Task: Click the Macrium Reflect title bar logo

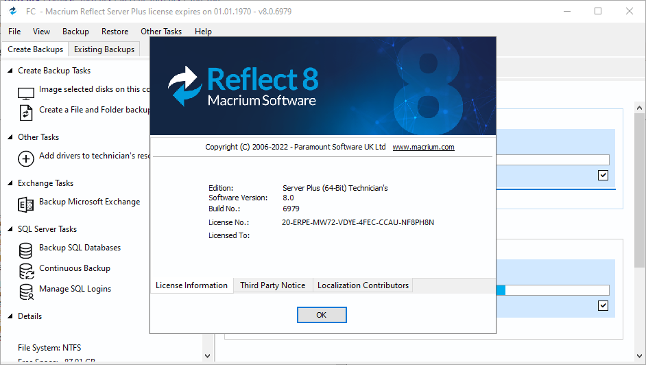Action: 13,11
